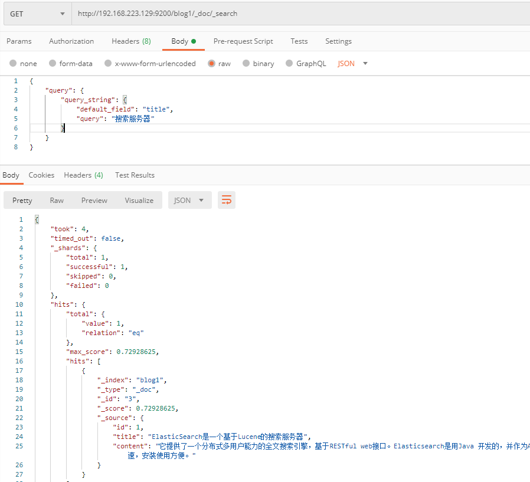
Task: Switch to the Authorization tab
Action: pyautogui.click(x=71, y=41)
